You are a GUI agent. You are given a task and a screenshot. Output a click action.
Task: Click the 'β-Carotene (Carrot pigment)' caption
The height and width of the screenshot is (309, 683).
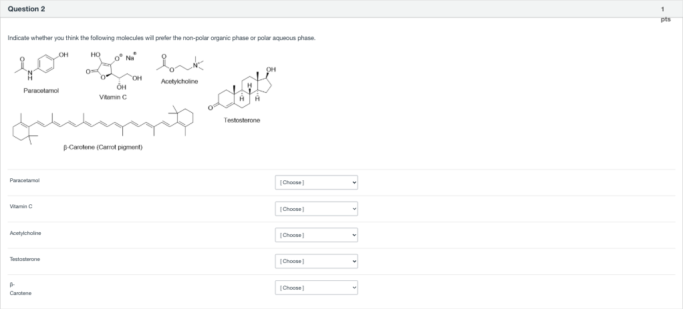click(x=103, y=147)
